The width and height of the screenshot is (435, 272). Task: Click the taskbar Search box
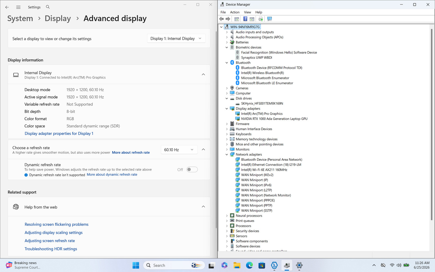(x=174, y=265)
